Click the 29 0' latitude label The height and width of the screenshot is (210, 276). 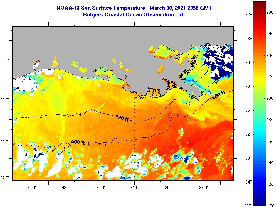[4, 100]
